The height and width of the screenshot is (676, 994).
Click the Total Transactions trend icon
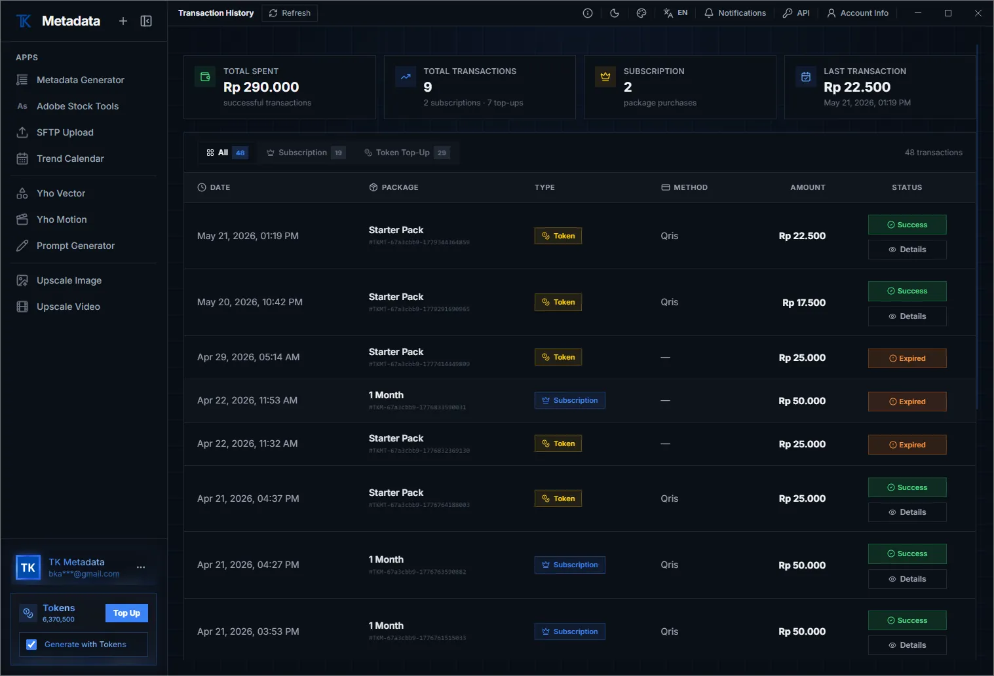(406, 77)
